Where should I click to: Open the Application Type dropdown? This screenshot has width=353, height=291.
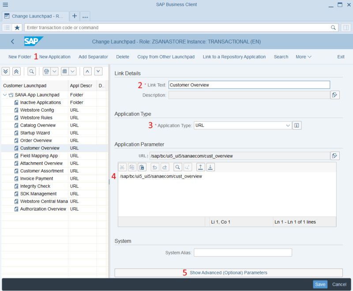pos(288,126)
